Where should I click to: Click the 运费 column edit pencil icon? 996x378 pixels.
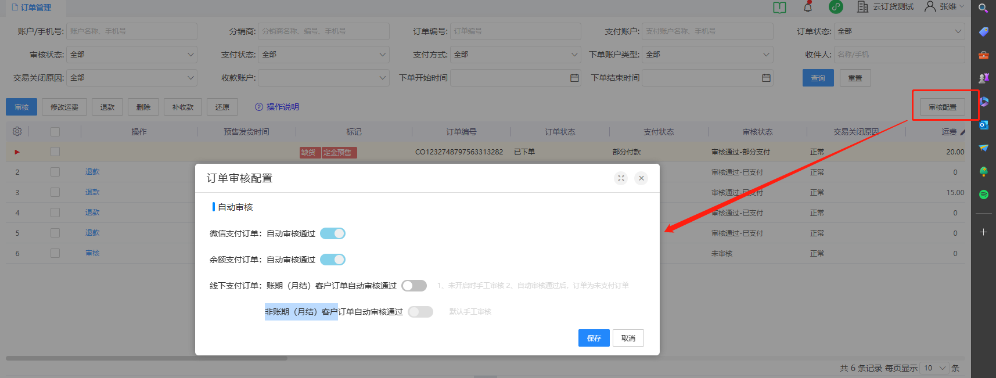click(x=962, y=132)
